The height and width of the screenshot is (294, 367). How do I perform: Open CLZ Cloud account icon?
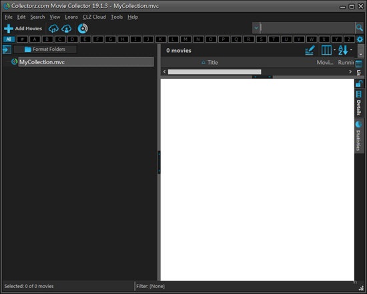coord(67,29)
